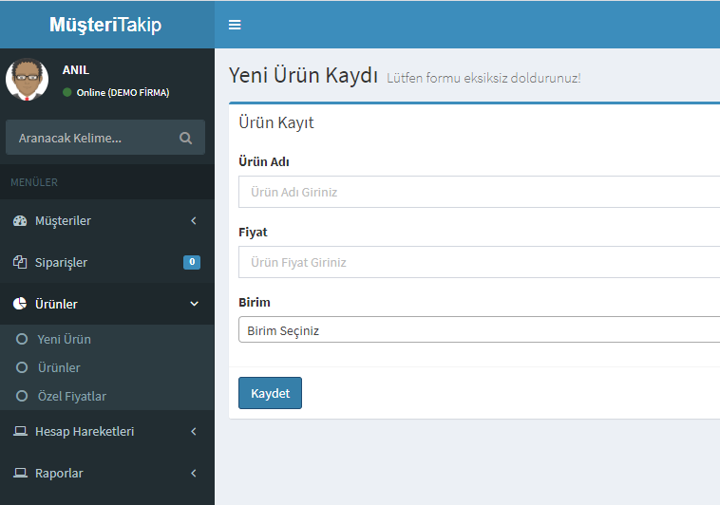Click the Hesap Hareketleri laptop icon

pyautogui.click(x=20, y=431)
